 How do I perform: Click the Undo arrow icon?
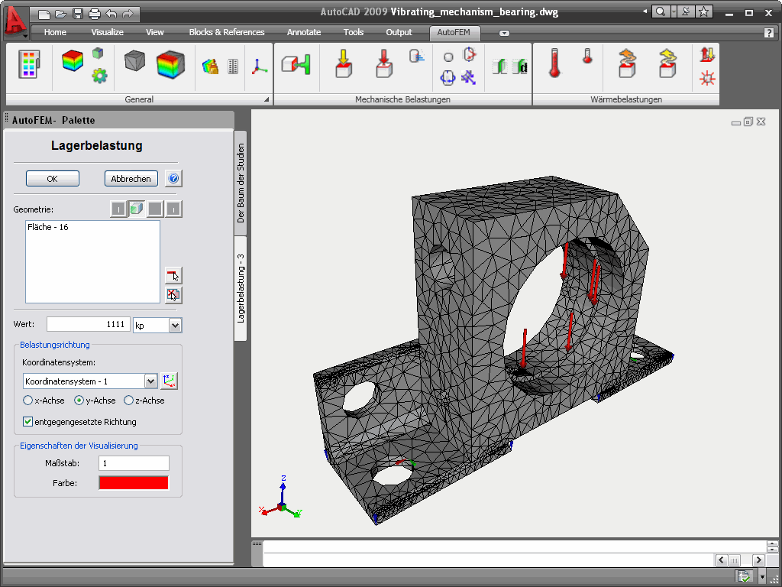pyautogui.click(x=111, y=14)
